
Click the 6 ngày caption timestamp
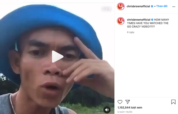131,32
